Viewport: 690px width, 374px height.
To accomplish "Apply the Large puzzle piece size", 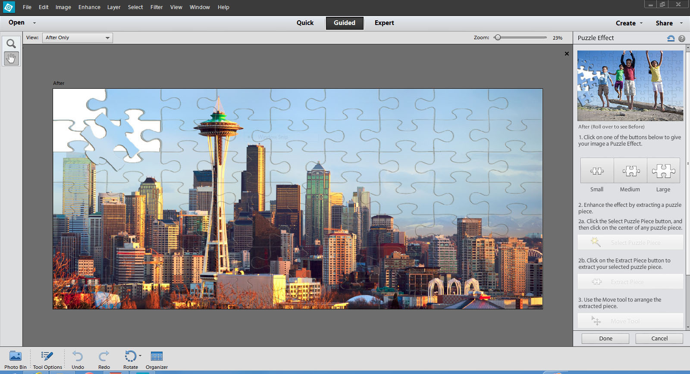I will point(663,171).
